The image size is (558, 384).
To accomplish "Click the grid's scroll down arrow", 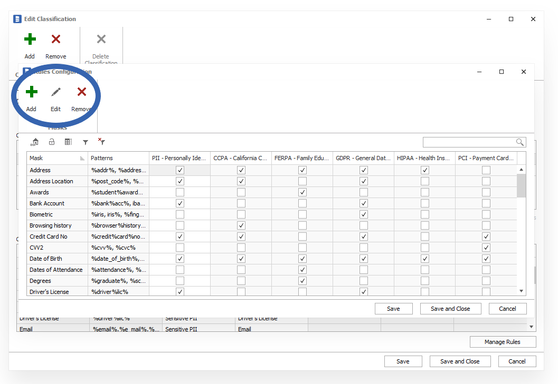I will tap(521, 291).
